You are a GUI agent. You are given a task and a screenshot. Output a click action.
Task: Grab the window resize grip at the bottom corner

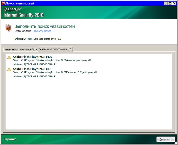point(176,143)
